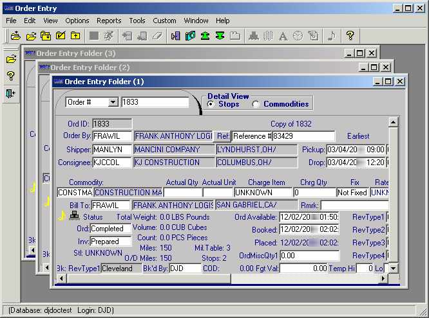Click the horizontal scrollbar right arrow
The height and width of the screenshot is (318, 429).
pos(383,279)
